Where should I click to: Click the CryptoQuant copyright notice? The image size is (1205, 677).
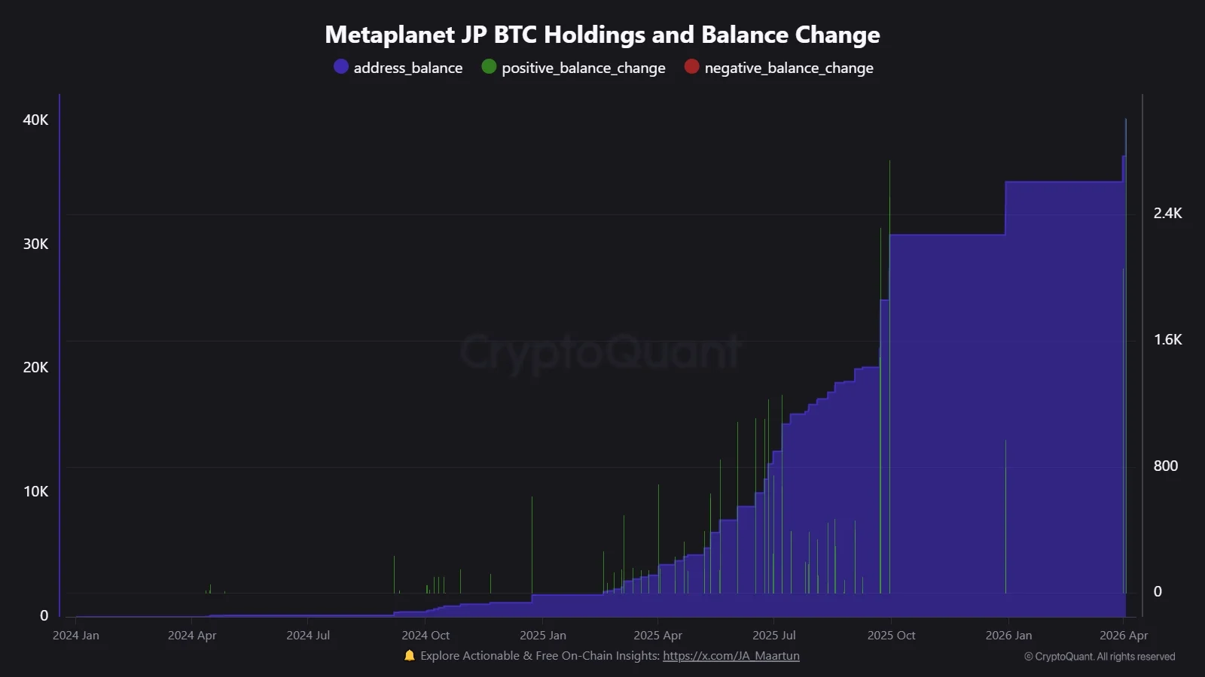pos(1099,657)
